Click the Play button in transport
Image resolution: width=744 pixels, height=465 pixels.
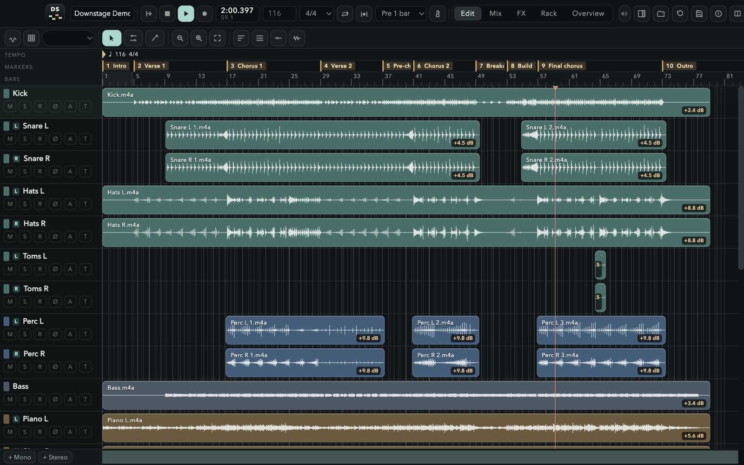[186, 13]
